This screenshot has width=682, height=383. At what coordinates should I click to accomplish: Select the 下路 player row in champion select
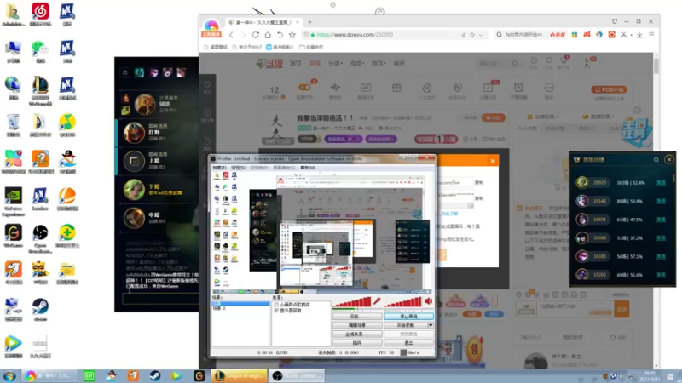(158, 190)
